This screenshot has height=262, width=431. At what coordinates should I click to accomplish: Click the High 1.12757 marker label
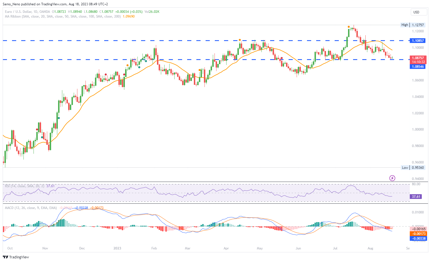[x=413, y=25]
